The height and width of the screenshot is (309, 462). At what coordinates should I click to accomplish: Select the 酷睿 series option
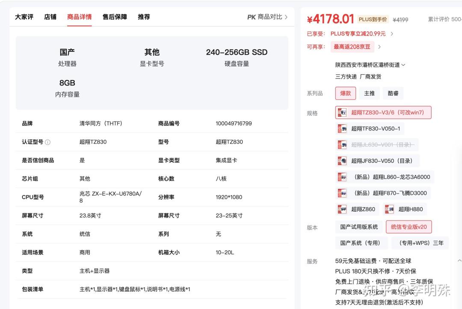click(393, 93)
